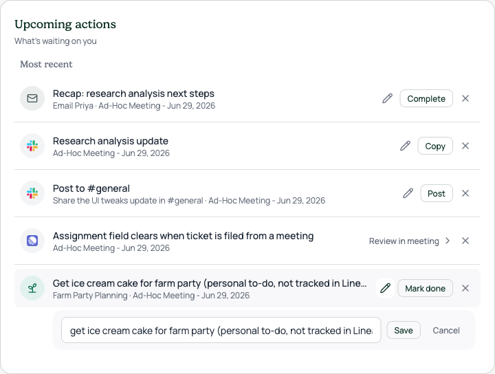This screenshot has width=495, height=374.
Task: Click the envelope icon for the Recap email
Action: (x=32, y=98)
